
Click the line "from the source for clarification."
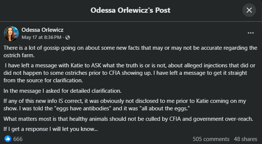[x=43, y=80]
